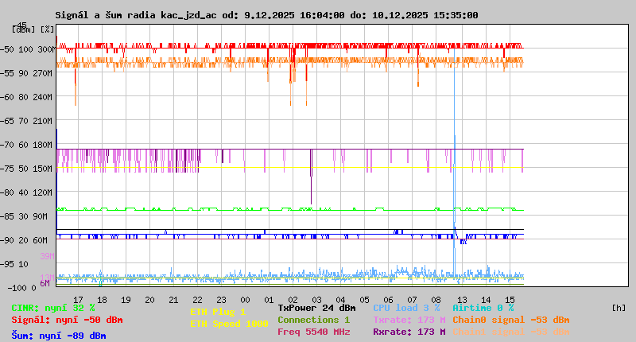Click the CPU load legend entry
Image resolution: width=636 pixels, height=342 pixels.
(406, 308)
